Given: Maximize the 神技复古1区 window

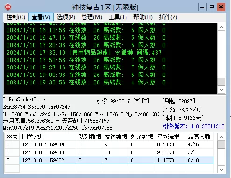Looking at the screenshot, I should [x=211, y=7].
